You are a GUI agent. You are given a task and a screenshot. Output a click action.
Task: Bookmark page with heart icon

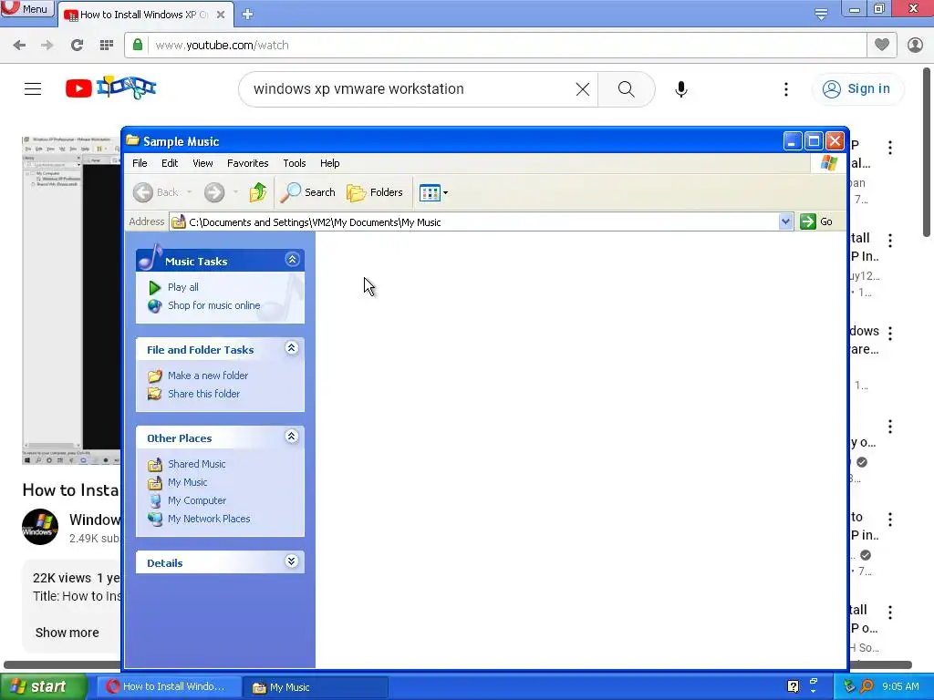pyautogui.click(x=882, y=45)
